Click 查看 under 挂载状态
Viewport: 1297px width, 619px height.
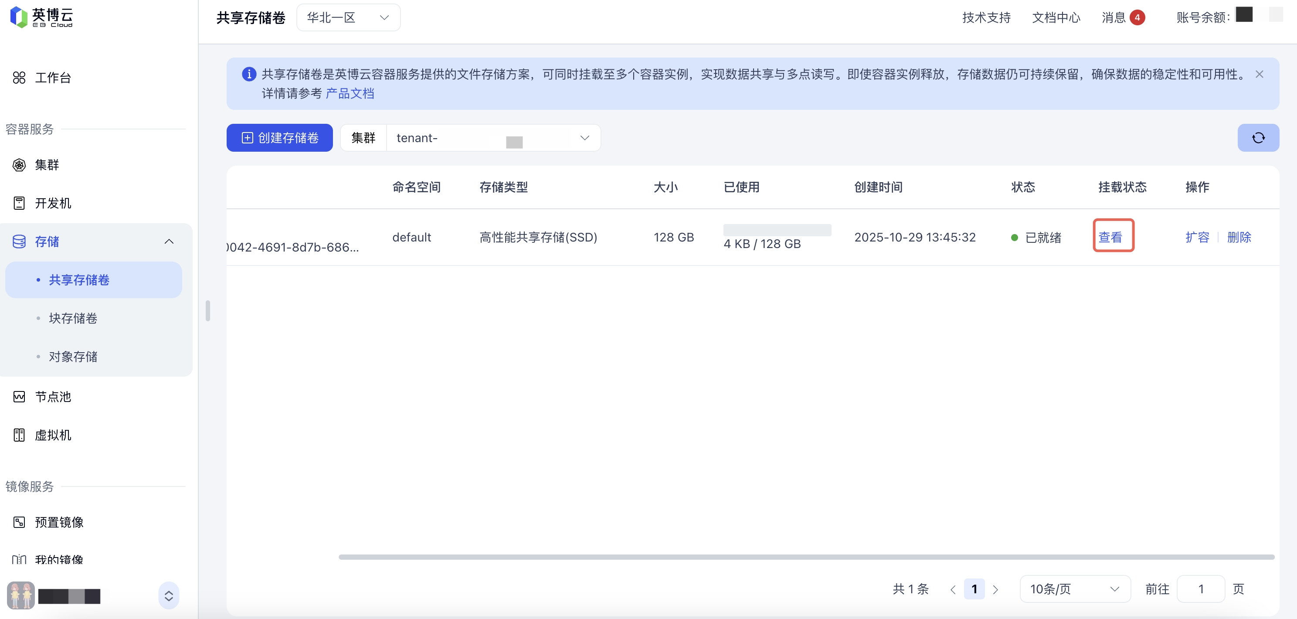pos(1110,237)
